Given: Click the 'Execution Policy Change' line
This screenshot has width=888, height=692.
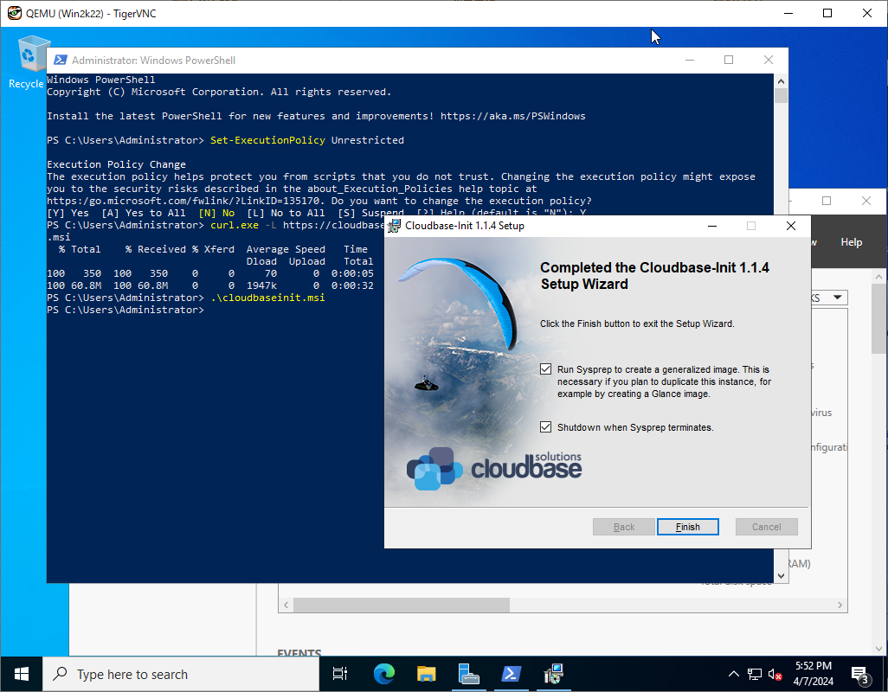Looking at the screenshot, I should pos(116,164).
